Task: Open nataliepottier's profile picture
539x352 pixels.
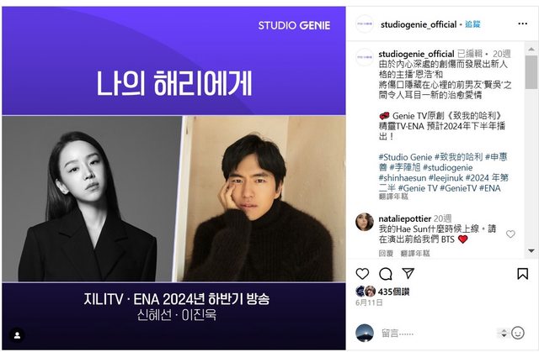Action: pyautogui.click(x=365, y=222)
